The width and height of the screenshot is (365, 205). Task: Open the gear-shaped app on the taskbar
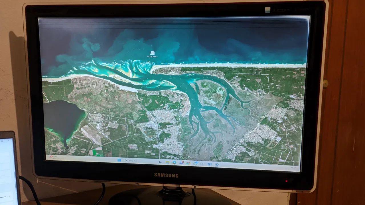217,165
